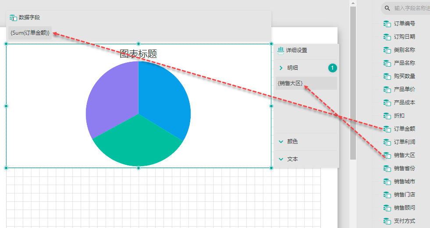Click the 订单金额 field name

(405, 129)
